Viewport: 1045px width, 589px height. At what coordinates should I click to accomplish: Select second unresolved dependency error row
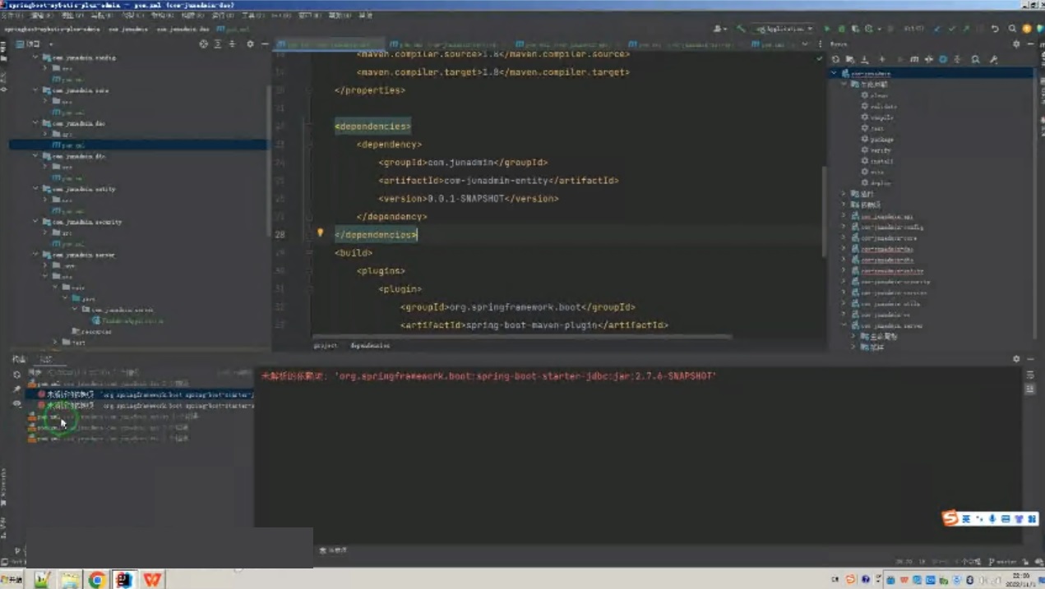146,406
